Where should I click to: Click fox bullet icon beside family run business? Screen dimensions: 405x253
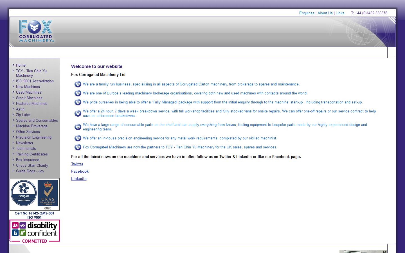tap(78, 84)
